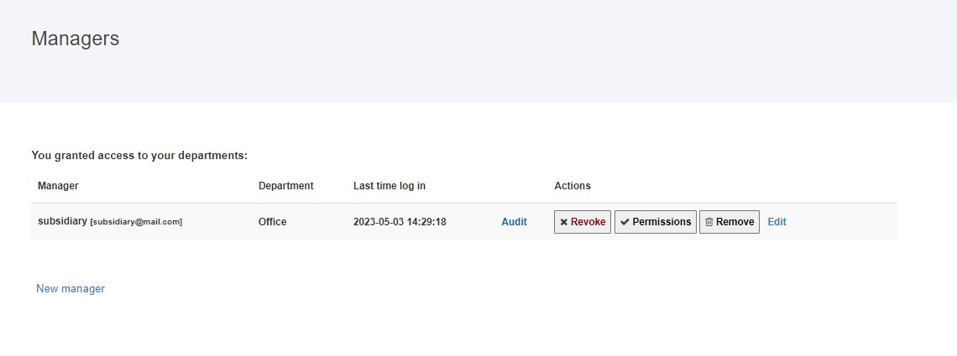Click the email subsidiary@mail.com
Image resolution: width=957 pixels, height=356 pixels.
[136, 222]
